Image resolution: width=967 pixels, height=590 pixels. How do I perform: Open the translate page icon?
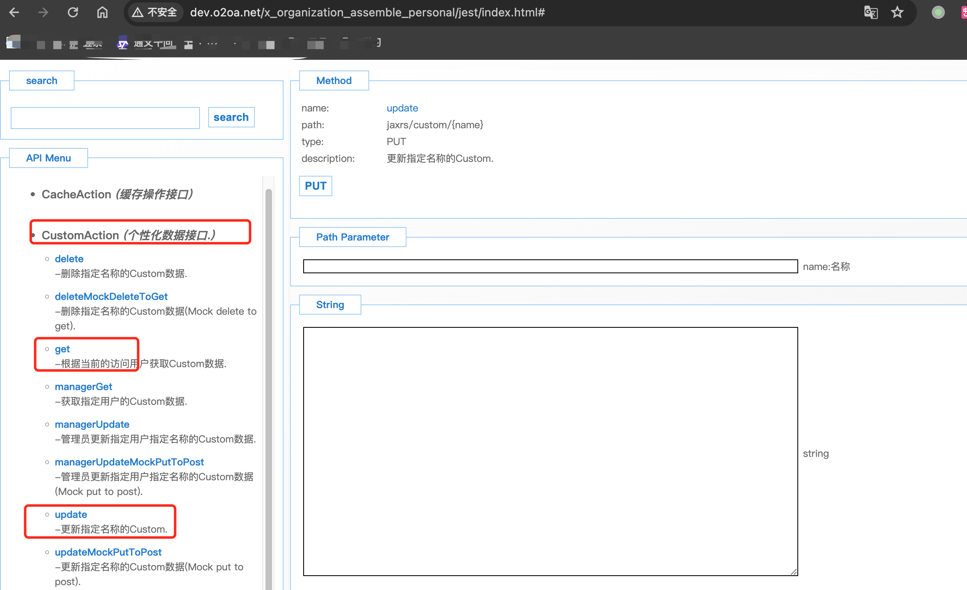point(871,12)
